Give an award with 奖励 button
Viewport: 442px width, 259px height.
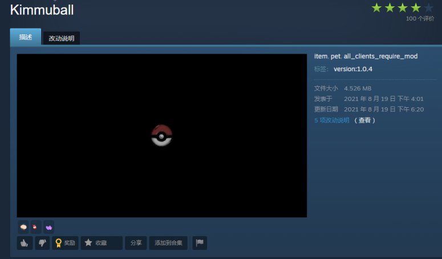tap(65, 242)
